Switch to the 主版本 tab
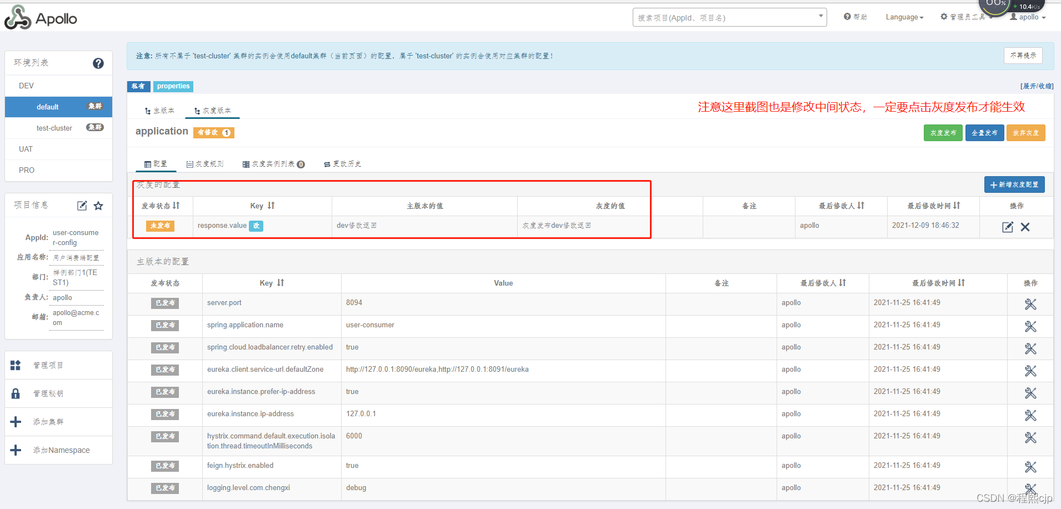This screenshot has width=1061, height=509. (x=159, y=110)
